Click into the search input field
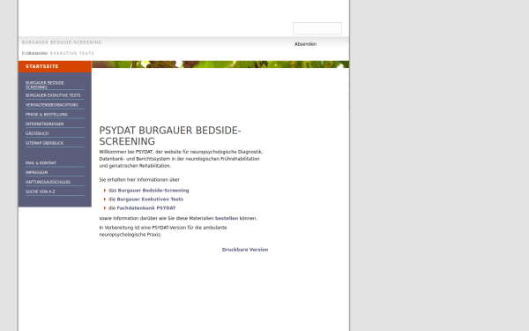Screen dimensions: 529x331 (x=317, y=28)
